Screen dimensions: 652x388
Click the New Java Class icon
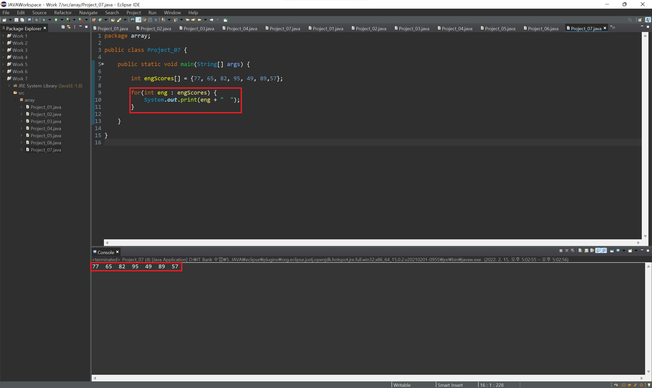coord(100,20)
